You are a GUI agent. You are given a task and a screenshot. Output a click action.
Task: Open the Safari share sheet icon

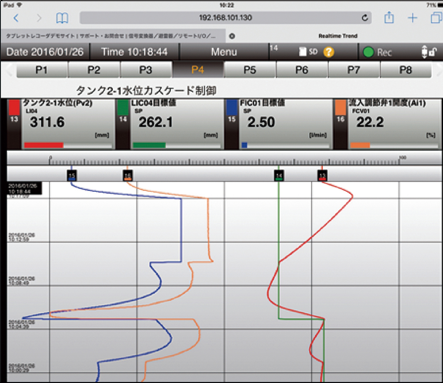tap(389, 18)
